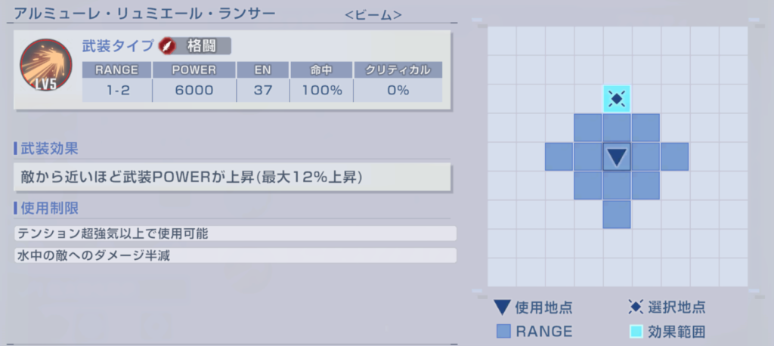This screenshot has width=774, height=346.
Task: Click the 武装効果 section header
Action: tap(47, 149)
